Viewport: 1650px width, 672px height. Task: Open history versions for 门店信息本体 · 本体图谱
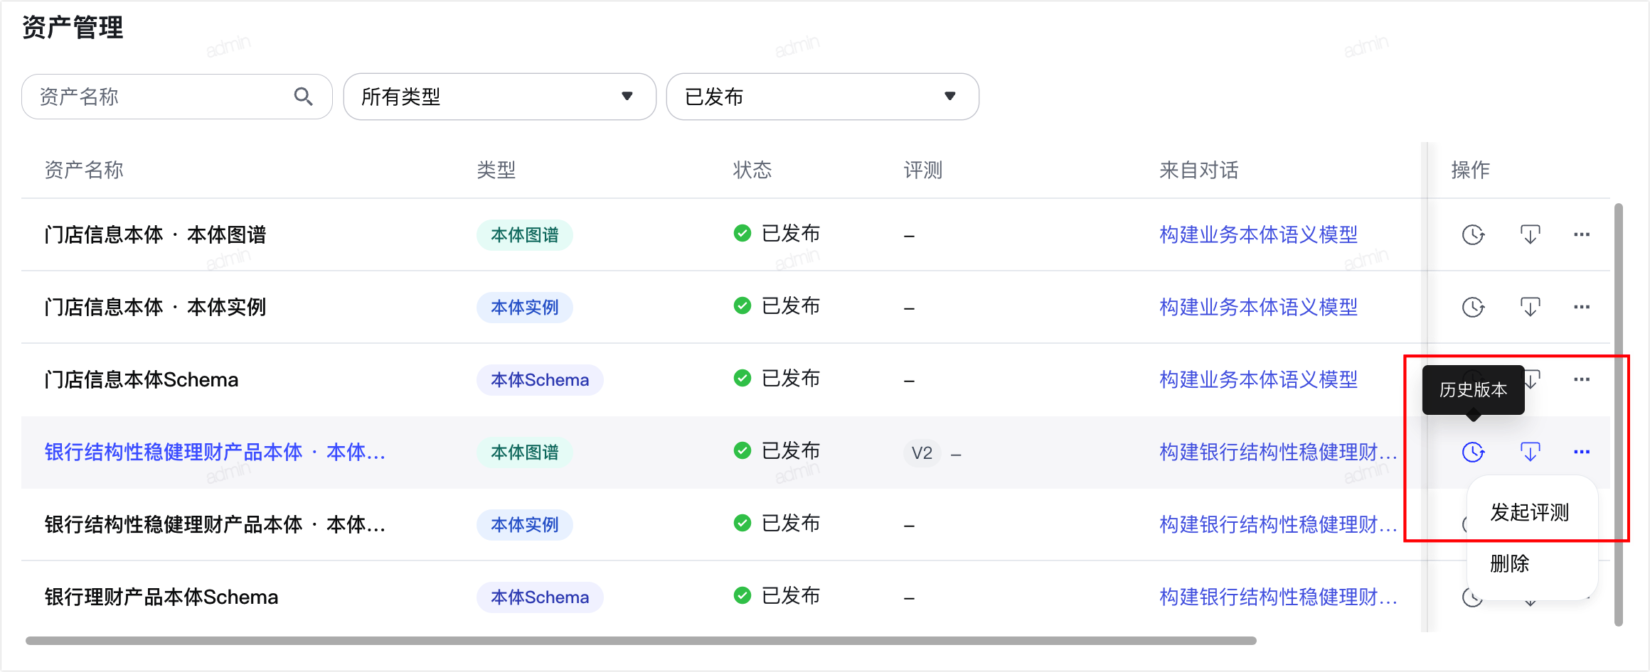pyautogui.click(x=1473, y=234)
